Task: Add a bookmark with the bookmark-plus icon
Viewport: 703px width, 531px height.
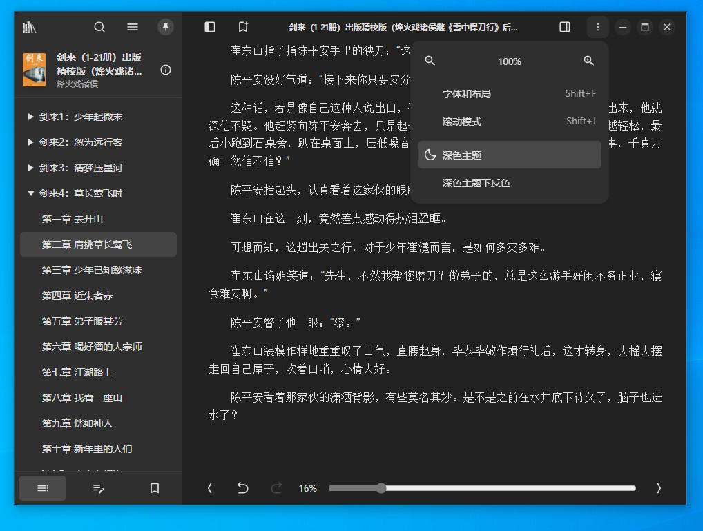Action: (x=244, y=28)
